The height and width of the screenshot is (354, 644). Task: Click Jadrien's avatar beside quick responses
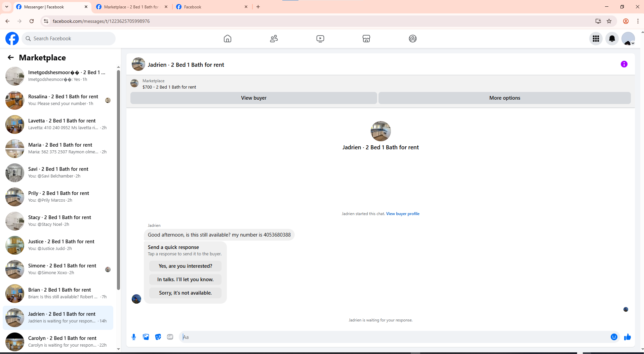(136, 299)
